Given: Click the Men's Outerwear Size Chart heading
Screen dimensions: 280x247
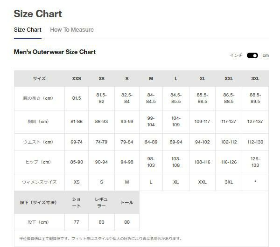Looking at the screenshot, I should (x=55, y=52).
